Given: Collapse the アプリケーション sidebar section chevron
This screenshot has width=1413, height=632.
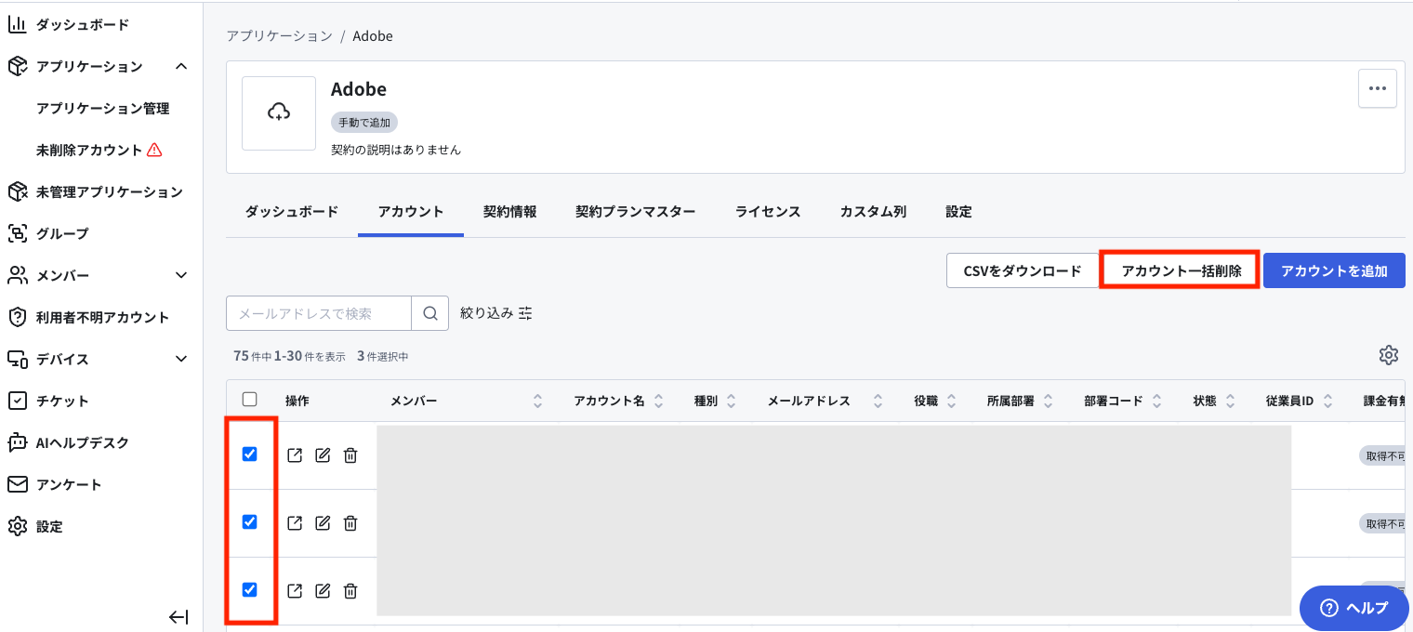Looking at the screenshot, I should point(181,66).
